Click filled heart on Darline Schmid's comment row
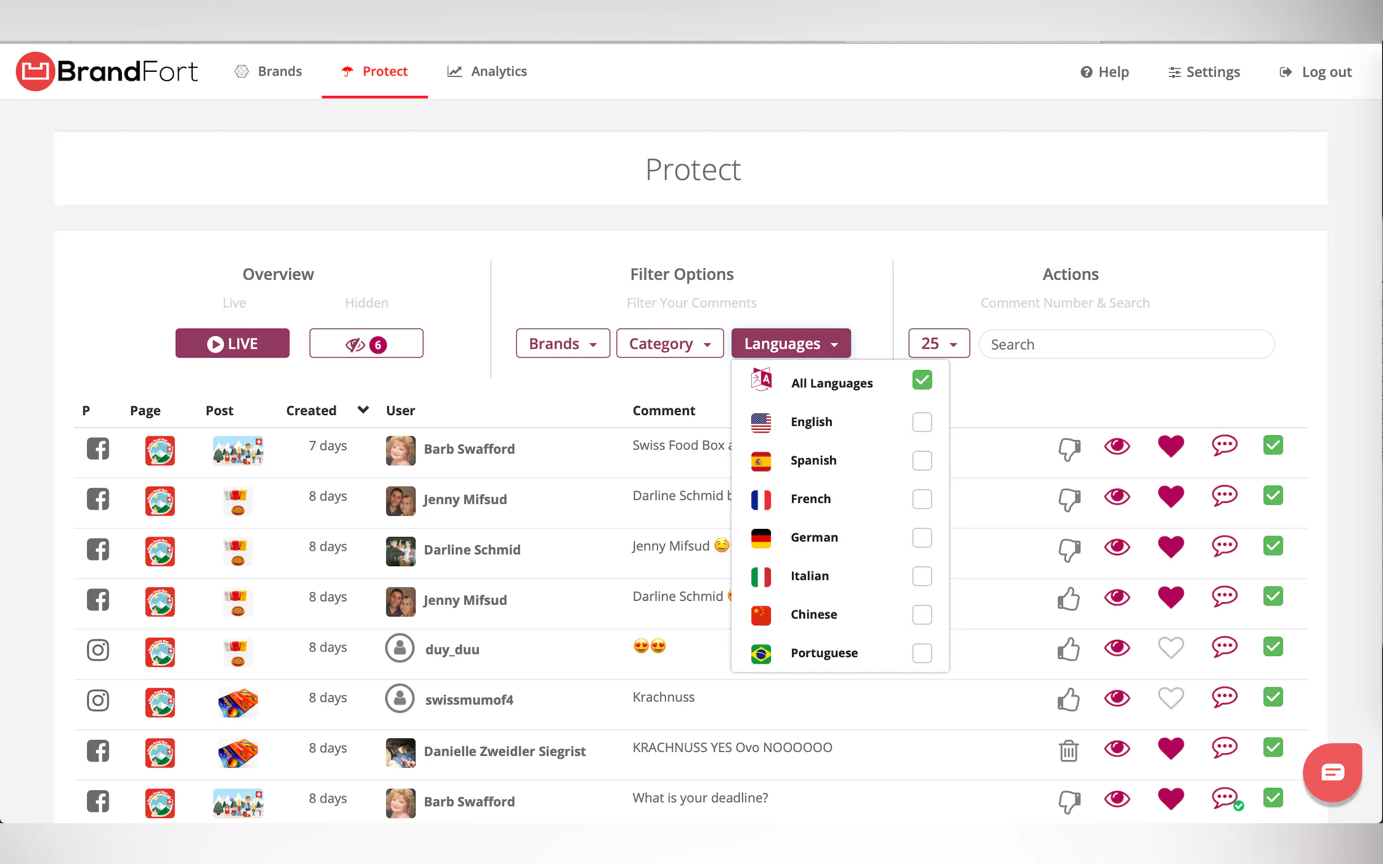This screenshot has width=1383, height=864. [x=1170, y=547]
